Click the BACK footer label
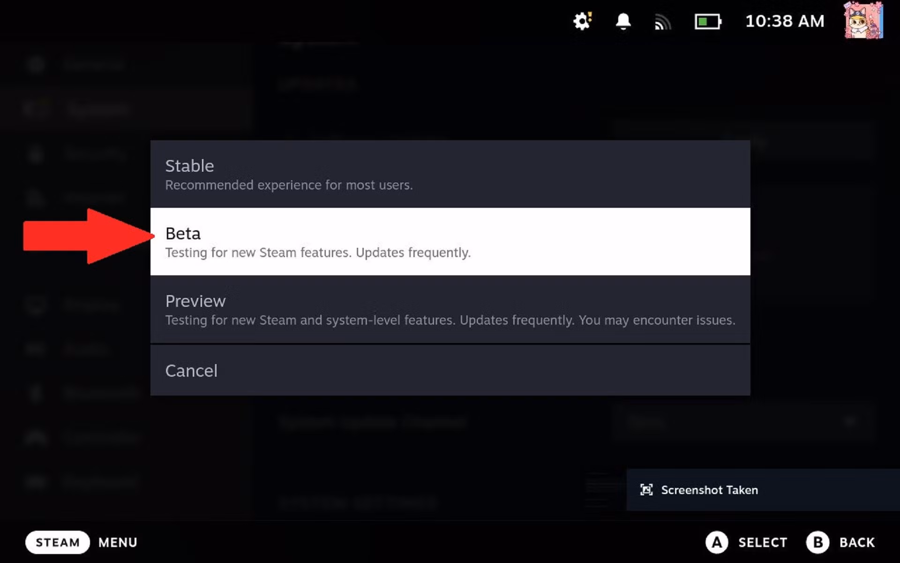This screenshot has width=900, height=563. tap(856, 542)
